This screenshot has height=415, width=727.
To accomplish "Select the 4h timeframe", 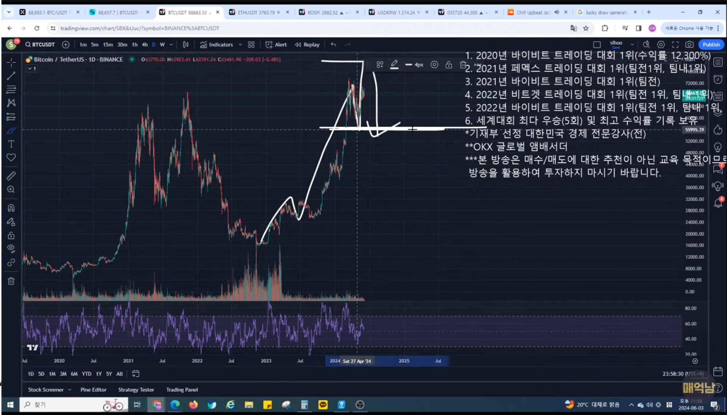I will coord(145,44).
